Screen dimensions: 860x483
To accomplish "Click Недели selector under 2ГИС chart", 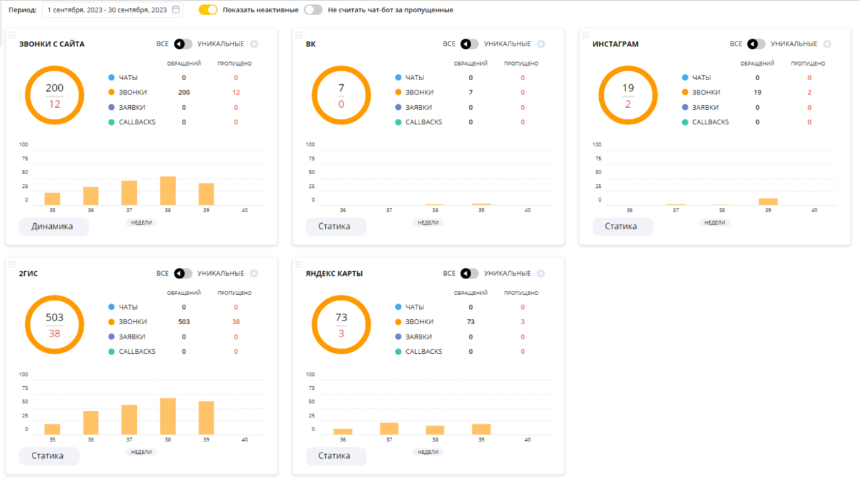I will pyautogui.click(x=141, y=452).
